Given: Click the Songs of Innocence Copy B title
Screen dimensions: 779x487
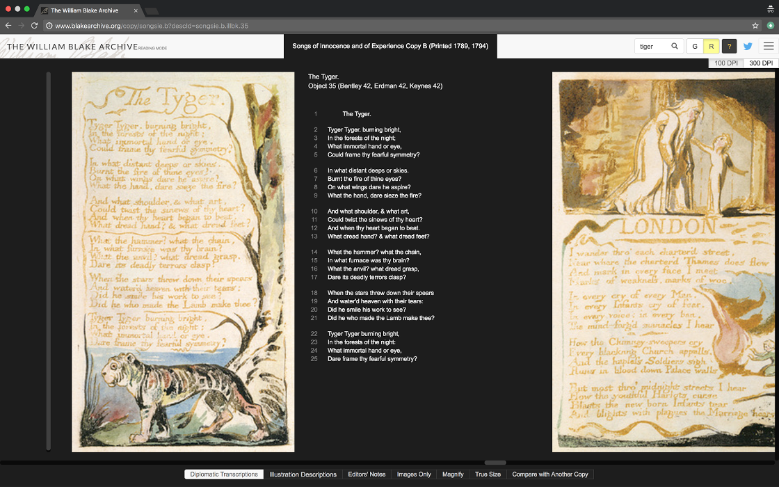Looking at the screenshot, I should [x=390, y=46].
